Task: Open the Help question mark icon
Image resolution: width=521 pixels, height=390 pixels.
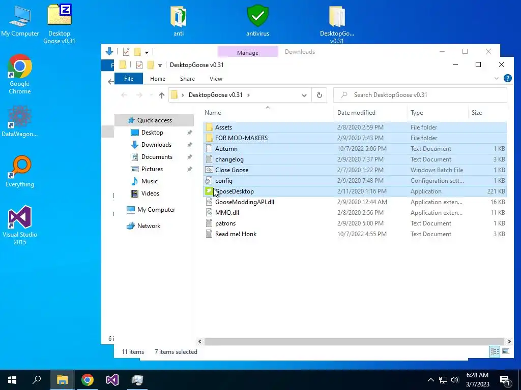Action: click(x=507, y=78)
